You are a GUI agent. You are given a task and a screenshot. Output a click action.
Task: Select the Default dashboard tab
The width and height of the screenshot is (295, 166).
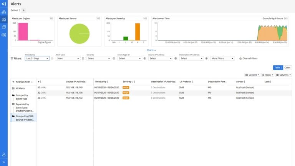[15, 10]
